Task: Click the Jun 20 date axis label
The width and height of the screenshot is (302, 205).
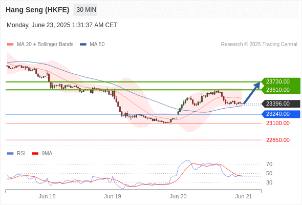Action: click(178, 196)
